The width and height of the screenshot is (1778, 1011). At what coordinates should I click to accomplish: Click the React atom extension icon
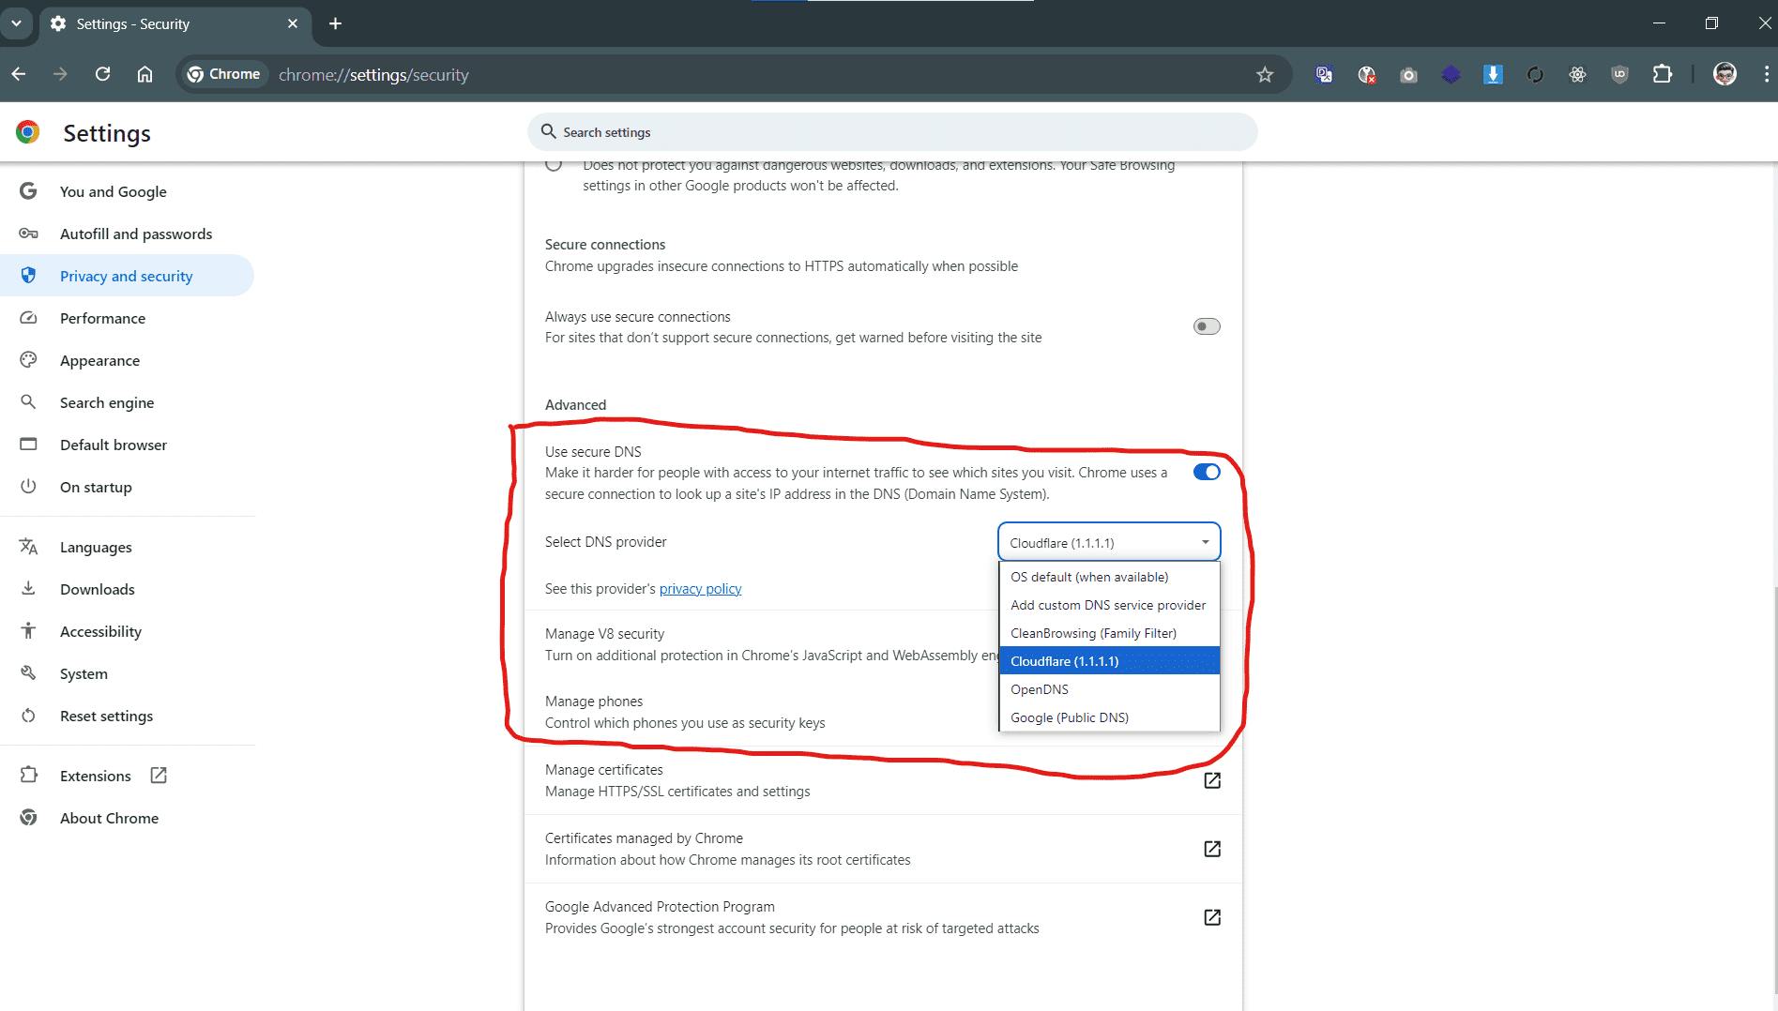[x=1577, y=74]
